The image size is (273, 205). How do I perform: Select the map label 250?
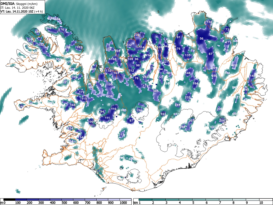[x=214, y=76]
